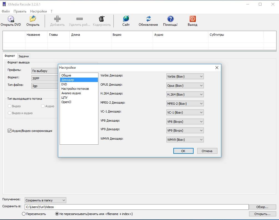Open Помощь! question mark icon

(x=170, y=19)
